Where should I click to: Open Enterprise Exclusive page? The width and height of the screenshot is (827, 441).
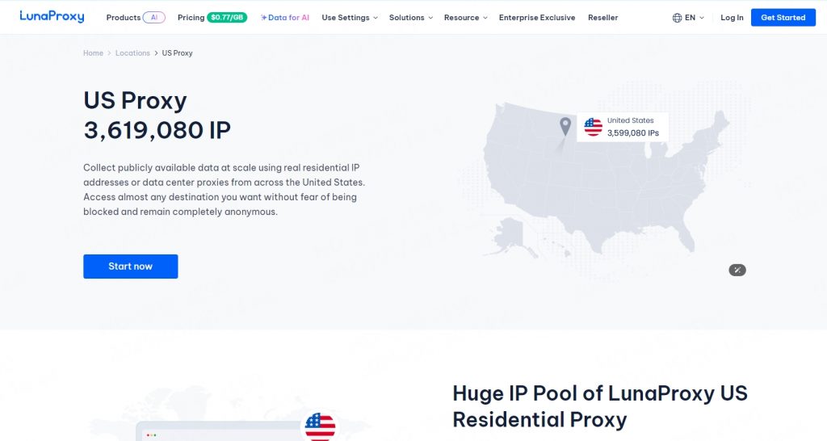pyautogui.click(x=537, y=18)
